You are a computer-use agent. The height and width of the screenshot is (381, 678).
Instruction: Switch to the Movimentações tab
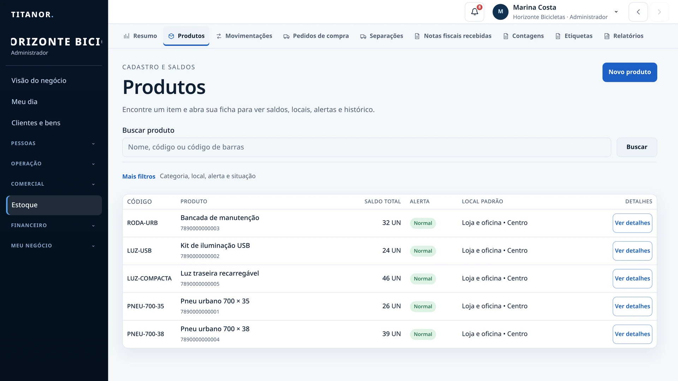pyautogui.click(x=244, y=36)
